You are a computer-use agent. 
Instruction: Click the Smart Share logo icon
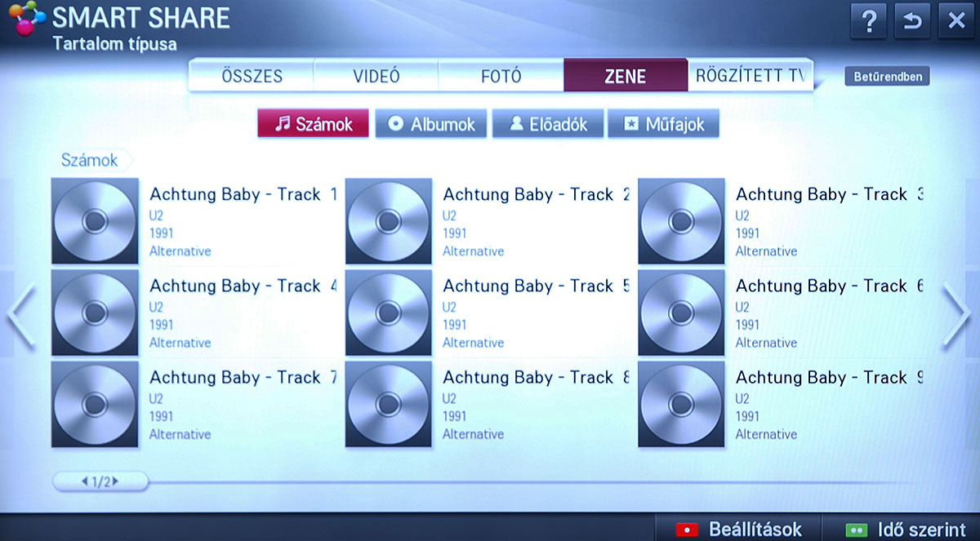tap(26, 24)
